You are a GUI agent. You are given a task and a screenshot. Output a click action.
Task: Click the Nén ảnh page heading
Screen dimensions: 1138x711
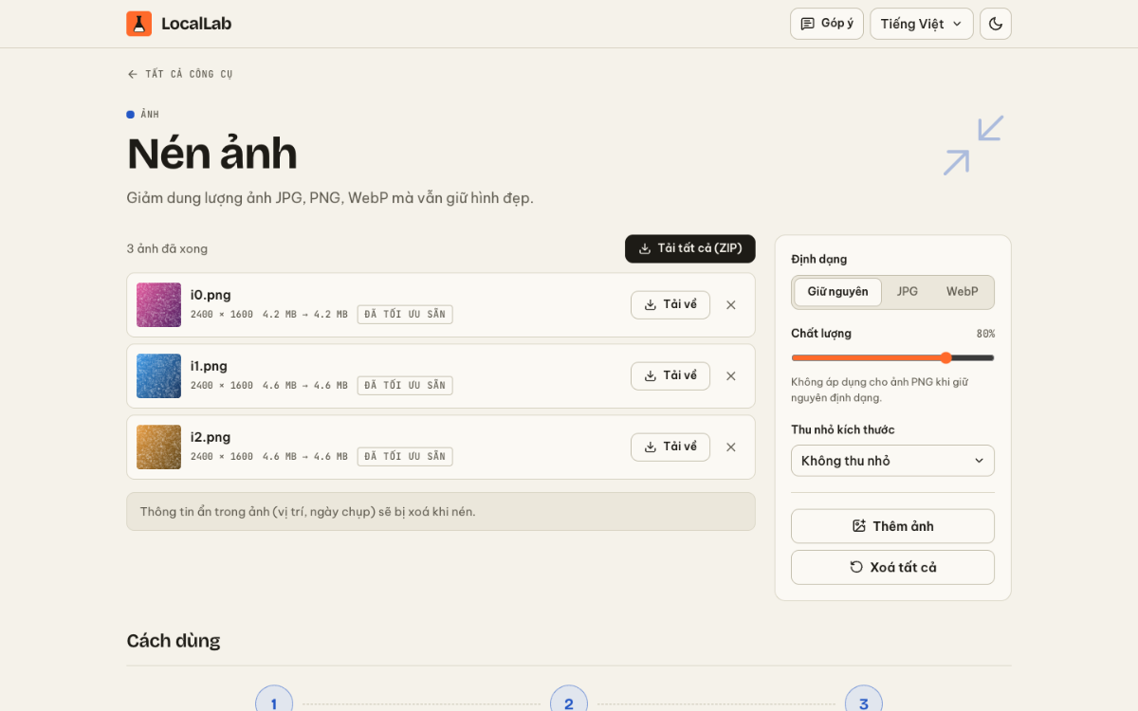[x=212, y=154]
